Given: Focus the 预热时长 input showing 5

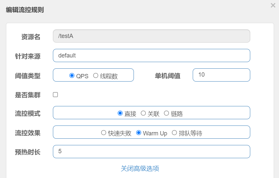Looking at the screenshot, I should coord(151,152).
